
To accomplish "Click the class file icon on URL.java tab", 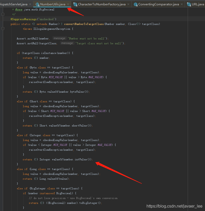I will [189, 4].
